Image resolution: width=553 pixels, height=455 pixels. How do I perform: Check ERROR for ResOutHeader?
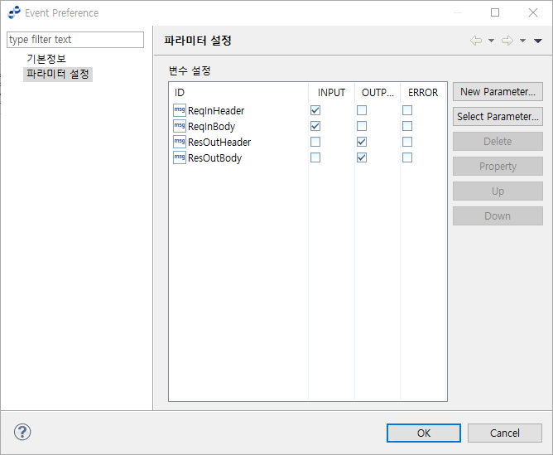coord(407,142)
